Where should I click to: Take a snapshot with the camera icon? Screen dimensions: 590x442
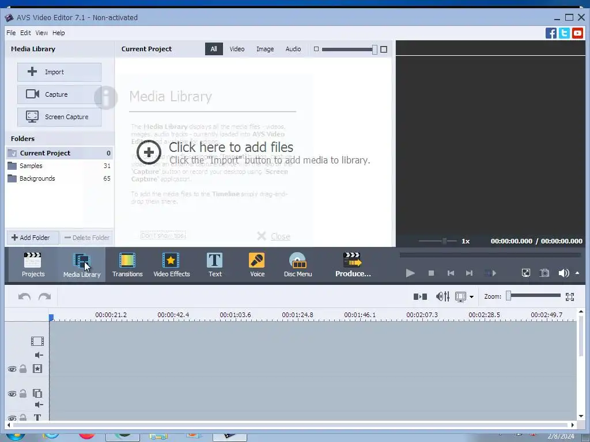coord(544,273)
